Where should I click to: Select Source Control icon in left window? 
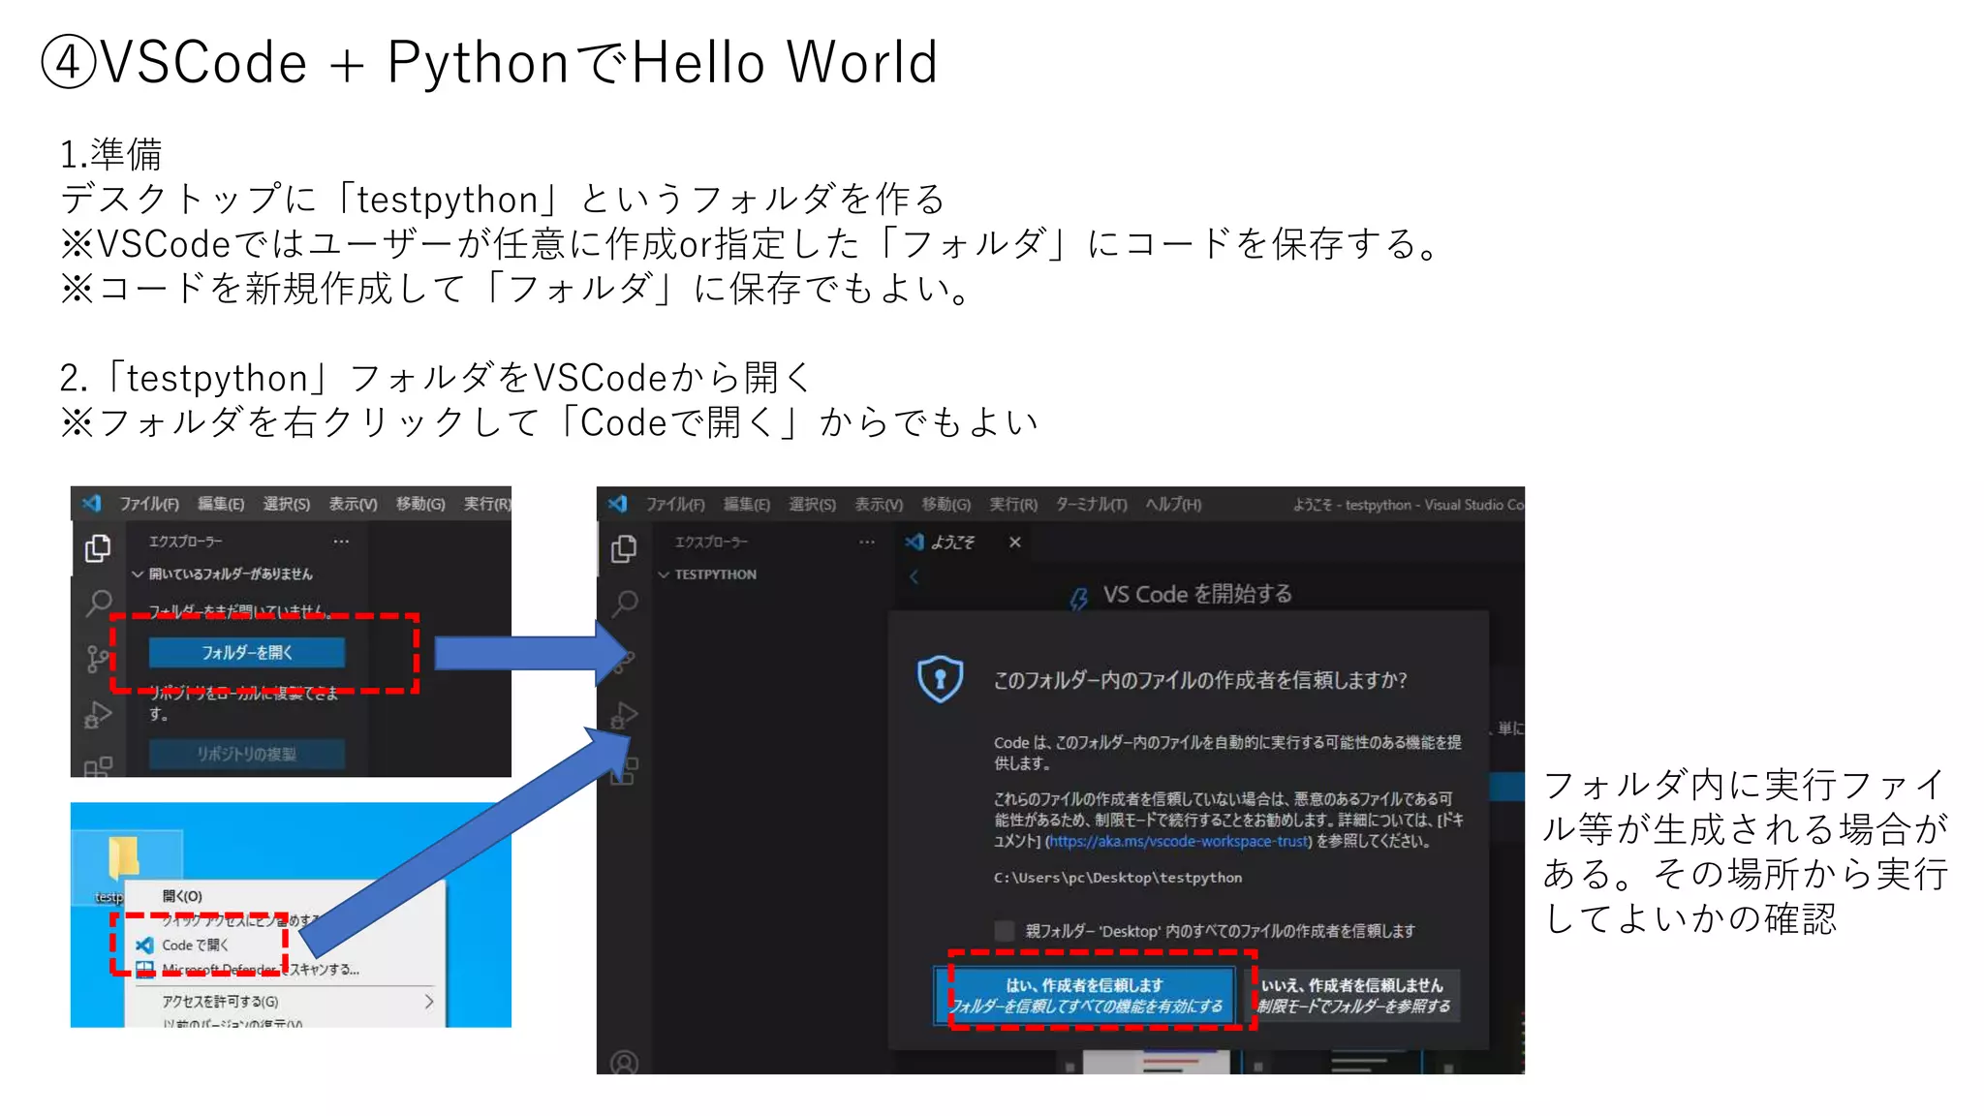click(x=97, y=660)
